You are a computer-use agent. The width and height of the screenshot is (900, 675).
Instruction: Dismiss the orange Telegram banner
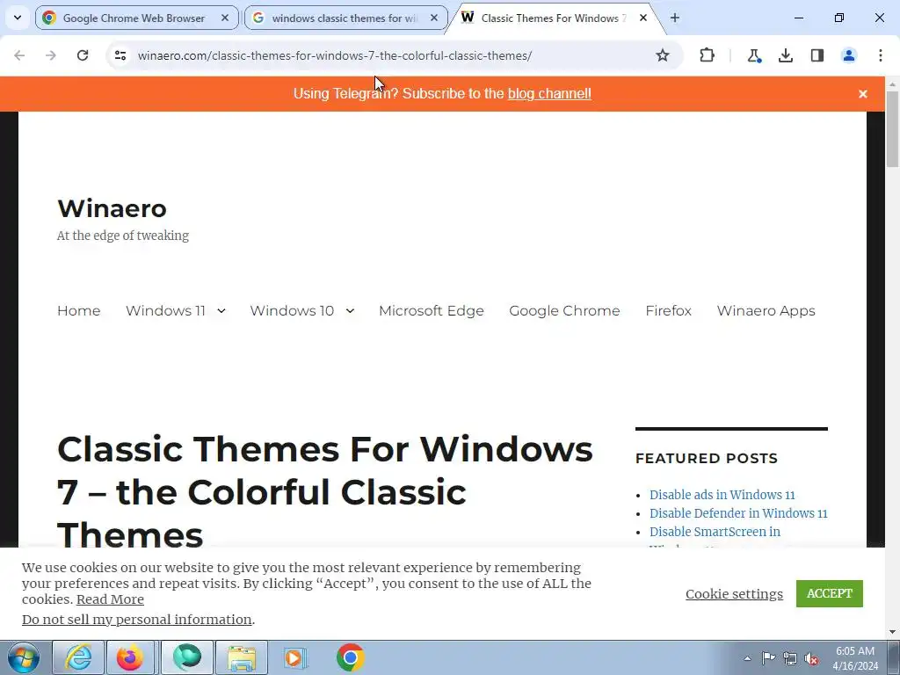click(863, 93)
